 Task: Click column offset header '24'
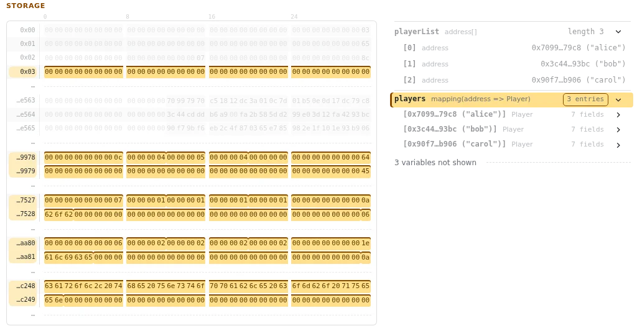pos(294,17)
